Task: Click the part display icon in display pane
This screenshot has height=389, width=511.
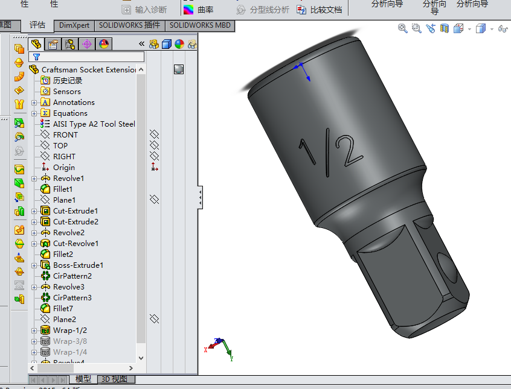Action: [179, 69]
